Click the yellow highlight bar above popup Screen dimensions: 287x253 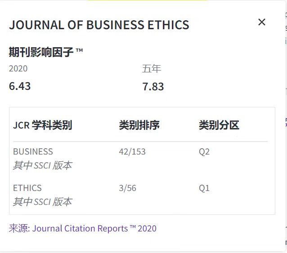(148, 1)
